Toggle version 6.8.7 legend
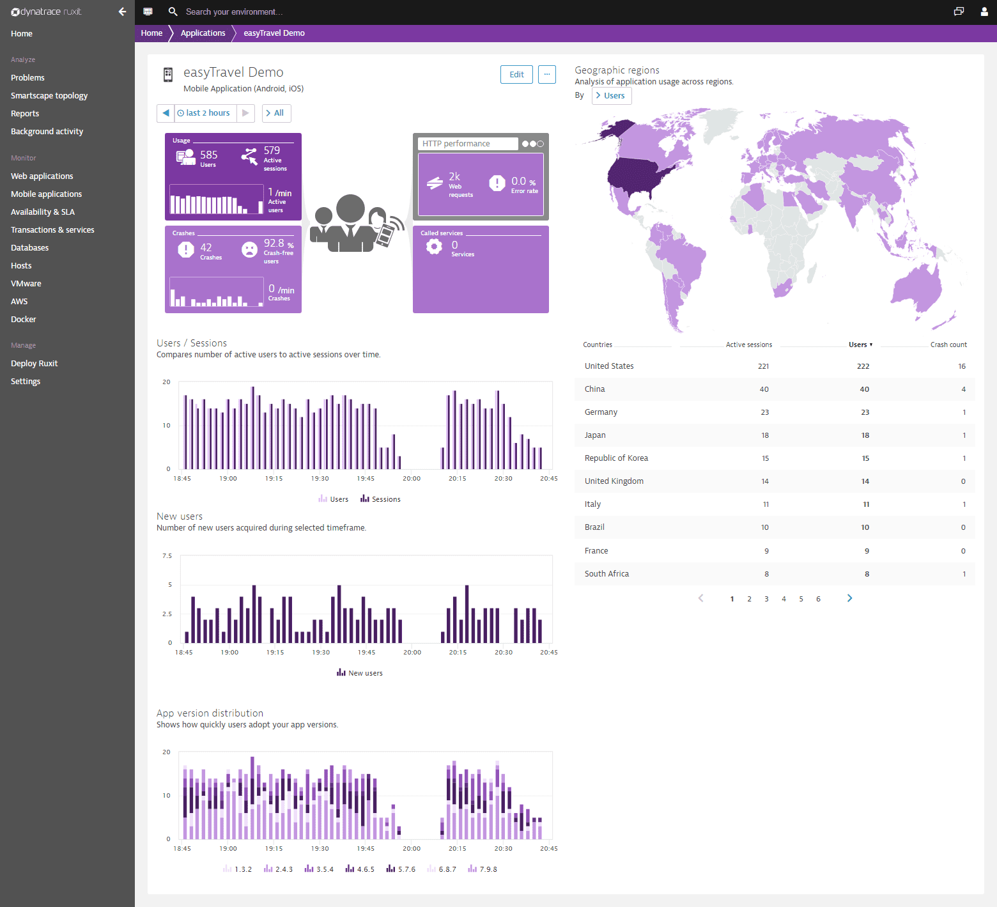This screenshot has height=907, width=997. point(442,869)
